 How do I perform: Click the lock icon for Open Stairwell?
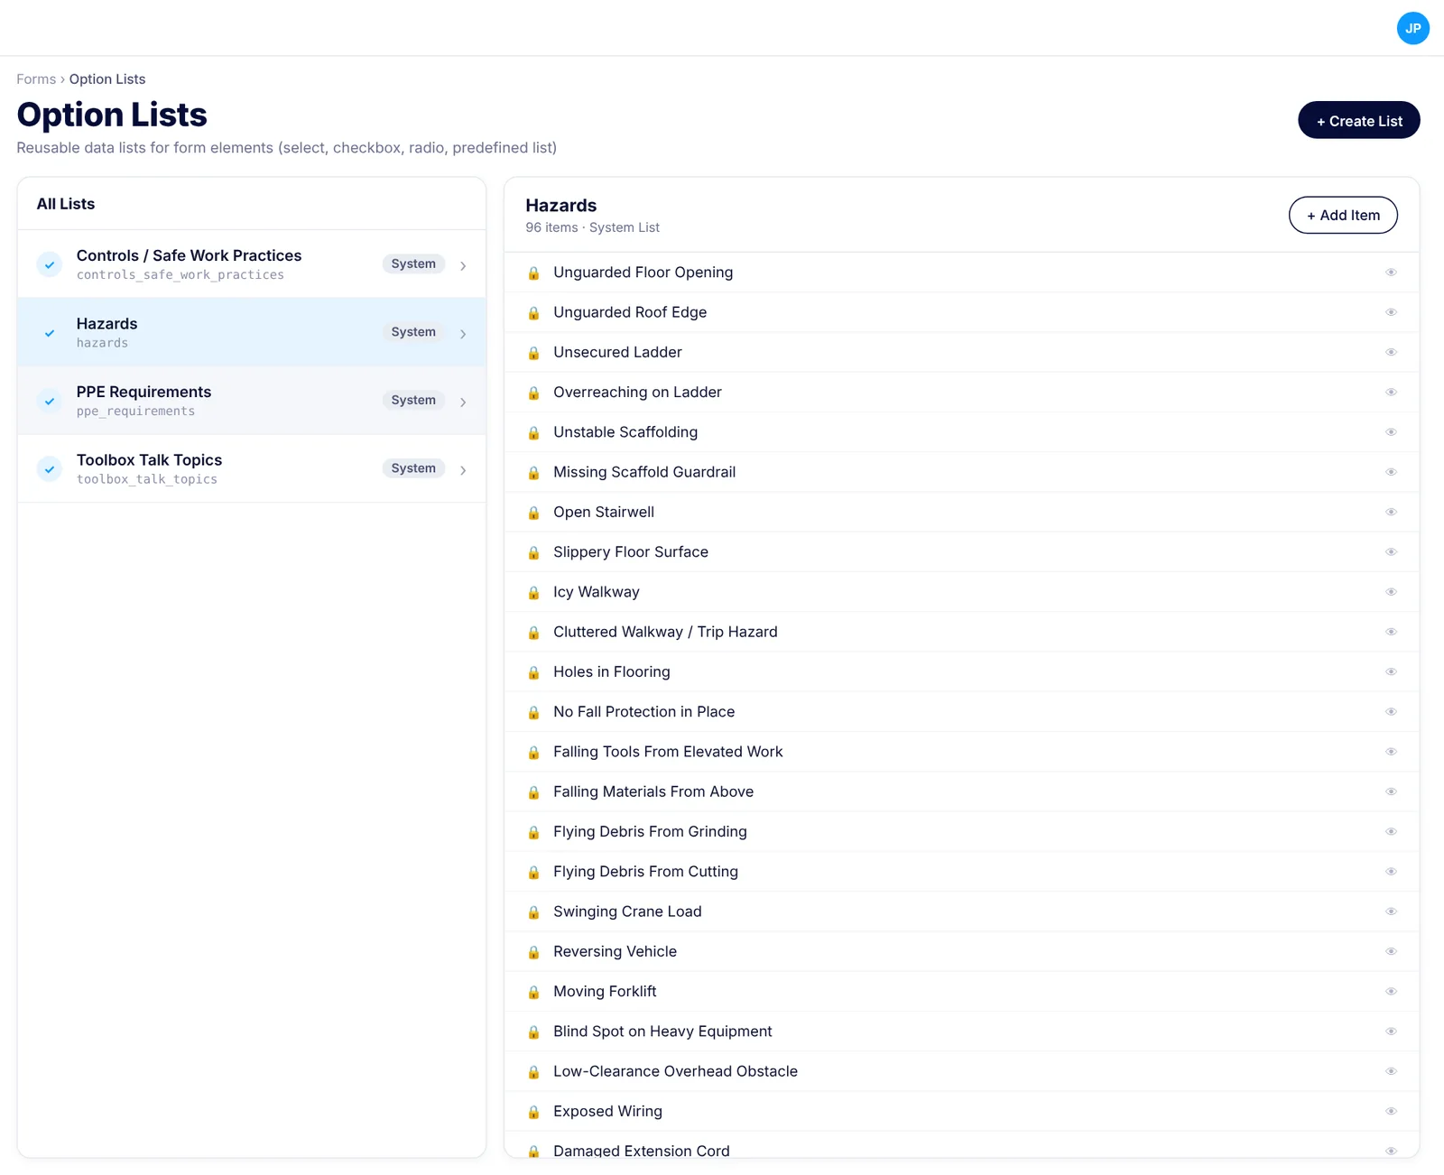pyautogui.click(x=533, y=513)
